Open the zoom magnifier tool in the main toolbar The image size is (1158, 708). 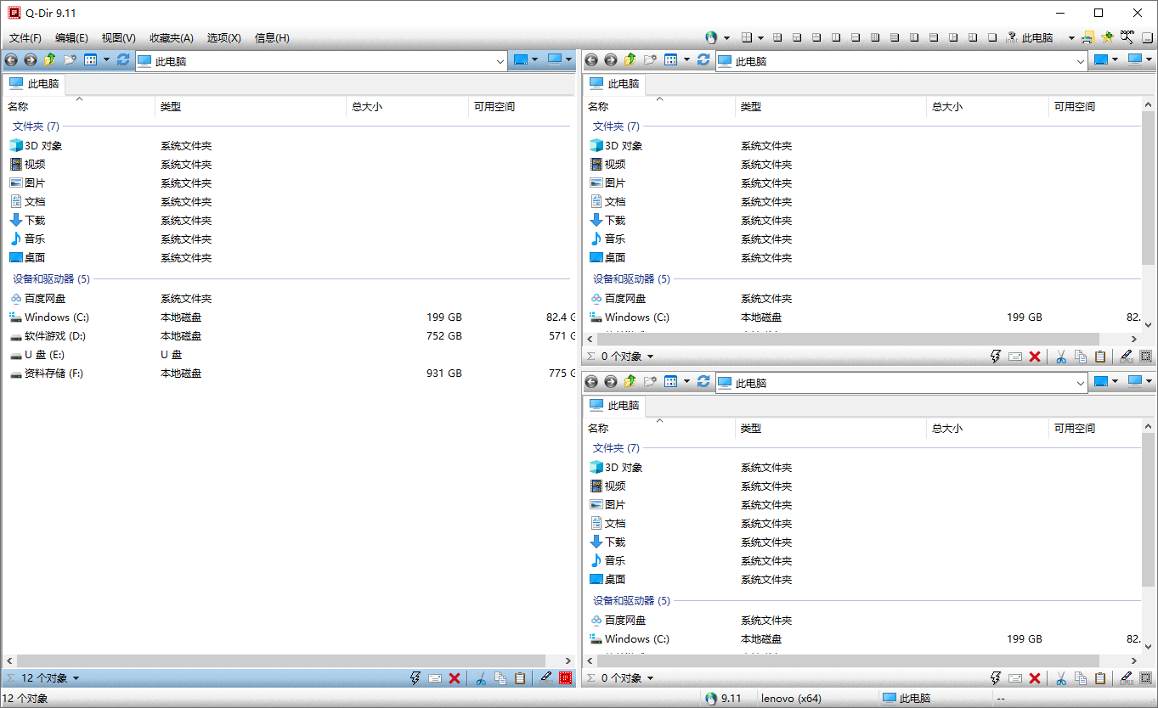click(x=1127, y=37)
